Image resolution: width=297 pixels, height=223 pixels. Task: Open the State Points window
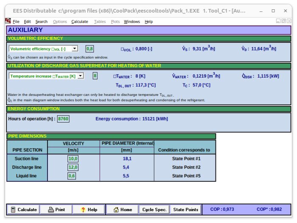pyautogui.click(x=186, y=209)
